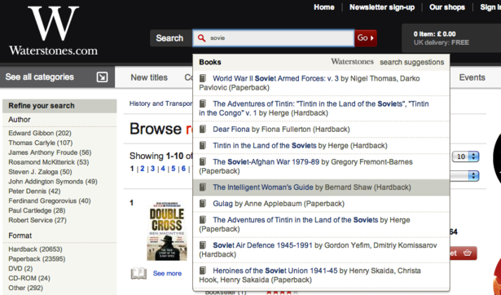Open the New titles tab
The height and width of the screenshot is (295, 501).
click(149, 77)
